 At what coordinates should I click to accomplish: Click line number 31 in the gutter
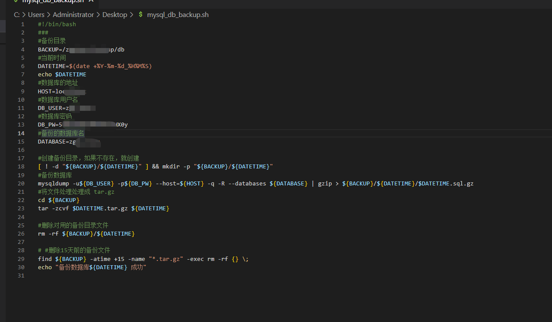tap(21, 275)
